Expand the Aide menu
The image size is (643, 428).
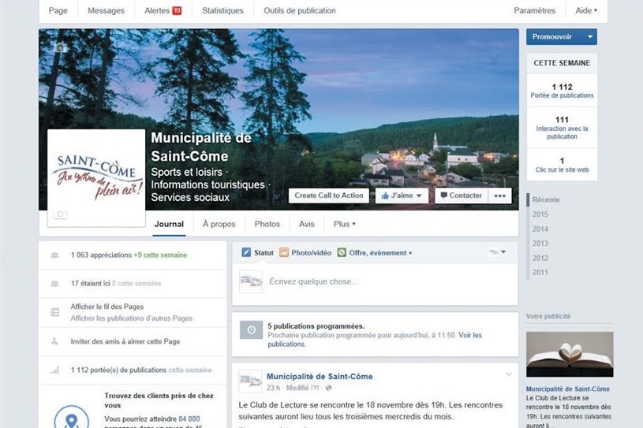586,11
